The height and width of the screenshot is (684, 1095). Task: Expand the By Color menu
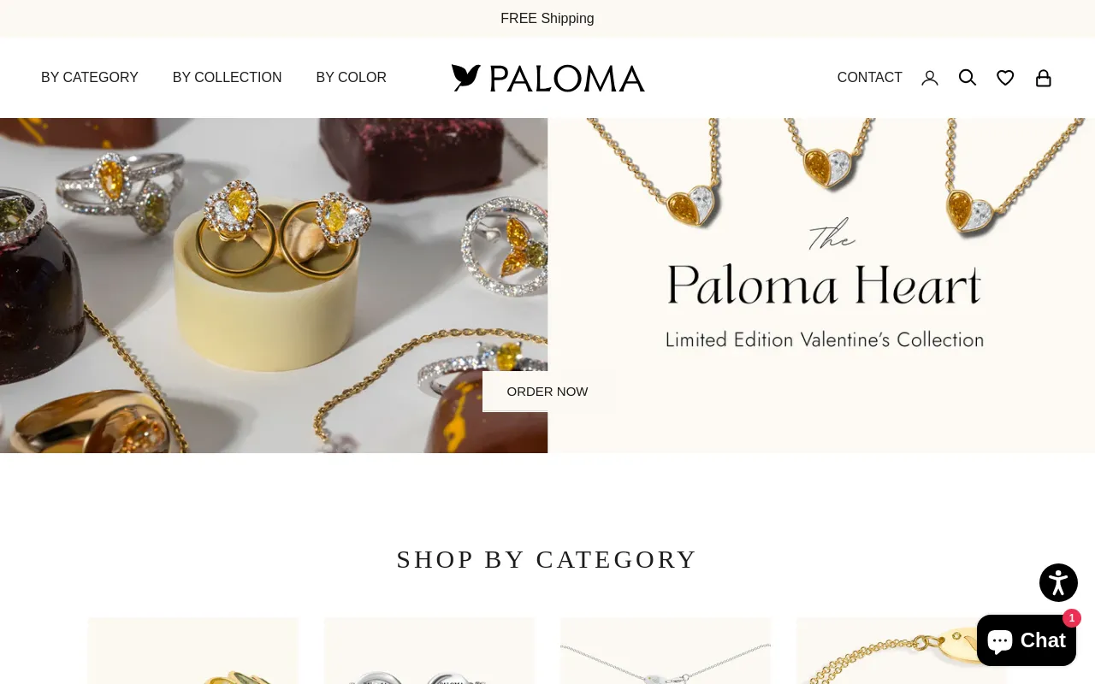(351, 78)
